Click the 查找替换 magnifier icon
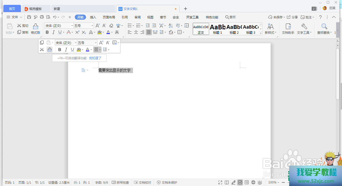 (324, 27)
